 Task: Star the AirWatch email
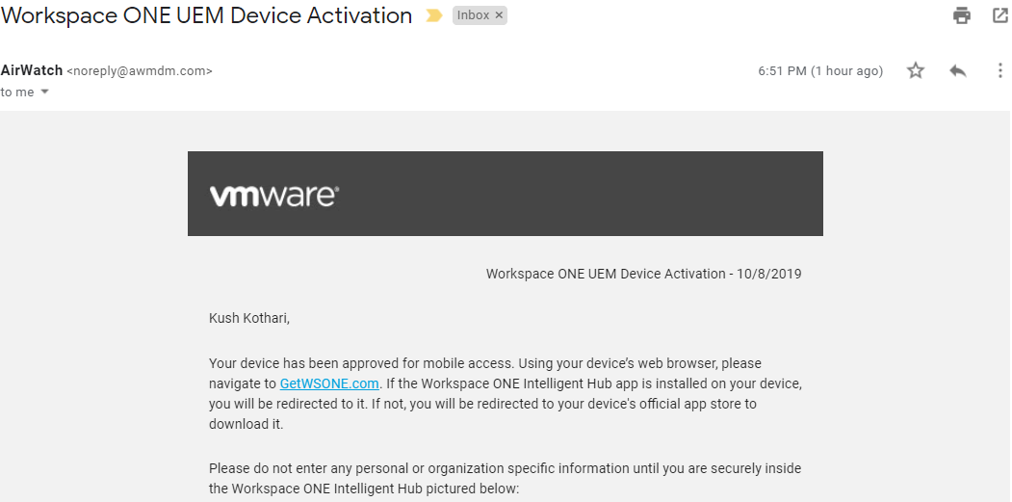(x=915, y=70)
